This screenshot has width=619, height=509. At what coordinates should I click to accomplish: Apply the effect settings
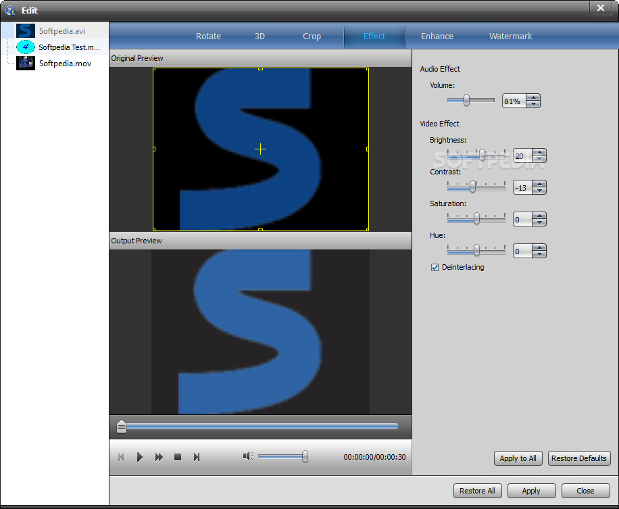[531, 491]
